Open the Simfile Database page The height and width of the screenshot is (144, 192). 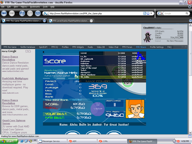(28, 47)
